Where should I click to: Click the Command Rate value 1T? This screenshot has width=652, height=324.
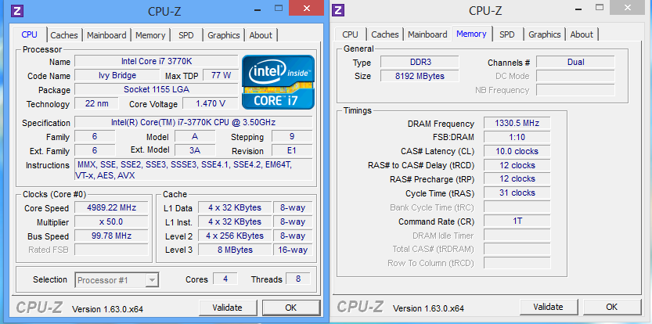[517, 221]
